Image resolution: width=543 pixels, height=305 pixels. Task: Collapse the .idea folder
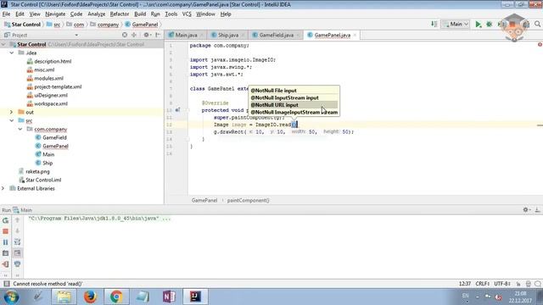tap(12, 53)
